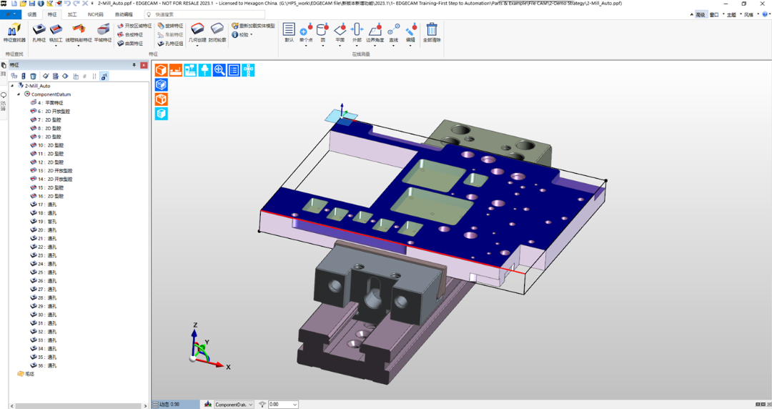The height and width of the screenshot is (409, 772).
Task: Open the 几何创建 geometry create tool
Action: tap(197, 31)
